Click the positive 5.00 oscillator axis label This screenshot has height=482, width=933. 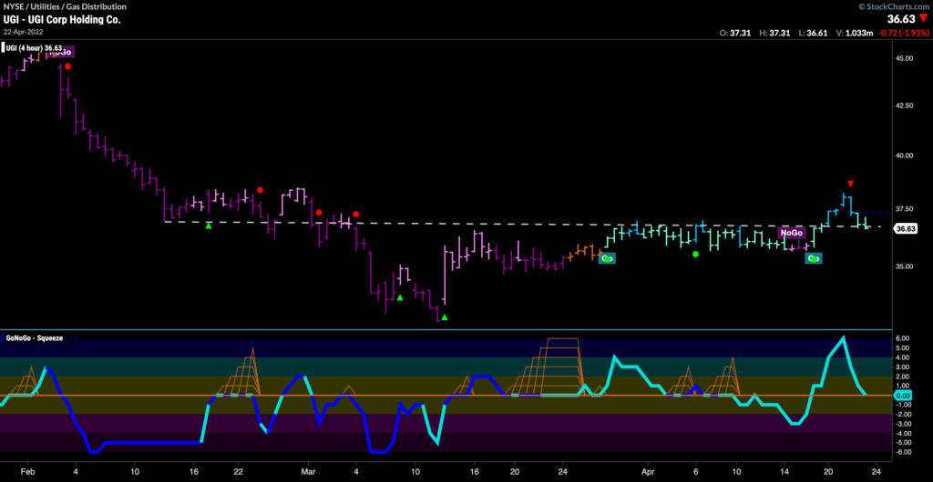tap(902, 347)
